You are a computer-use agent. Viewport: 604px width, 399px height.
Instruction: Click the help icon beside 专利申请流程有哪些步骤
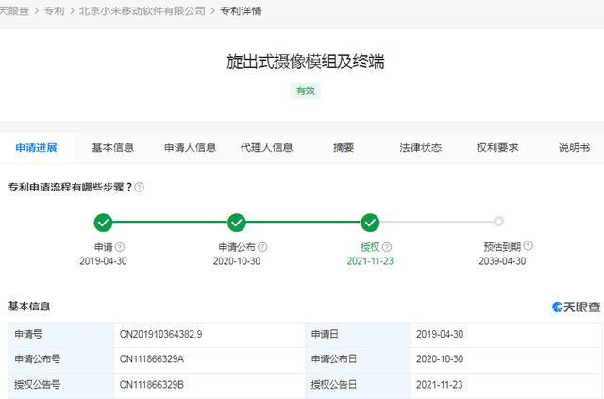[x=140, y=187]
